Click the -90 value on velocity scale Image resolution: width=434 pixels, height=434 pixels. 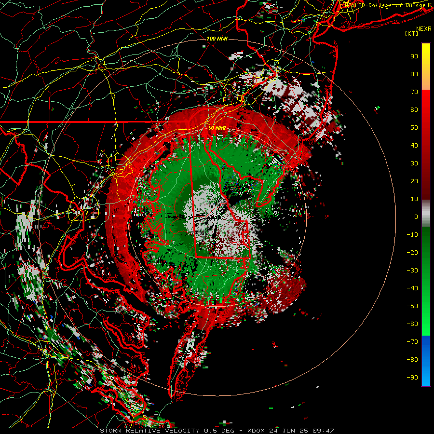[x=412, y=378]
